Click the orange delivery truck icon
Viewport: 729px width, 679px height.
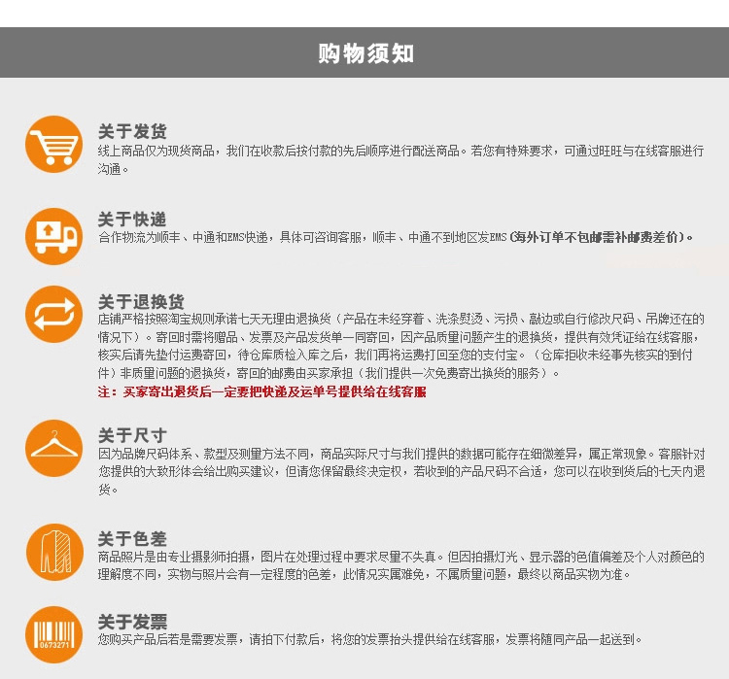pyautogui.click(x=53, y=237)
